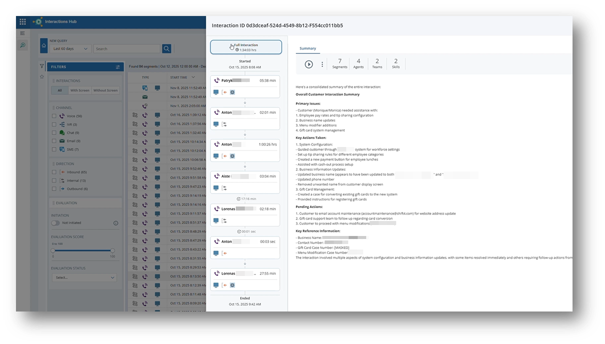
Task: Open the three-dot menu beside play button
Action: 322,64
